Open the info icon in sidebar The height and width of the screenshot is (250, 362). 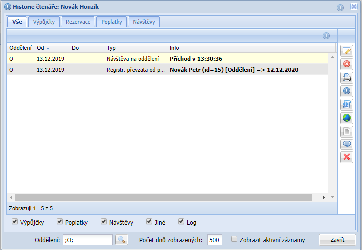(346, 91)
